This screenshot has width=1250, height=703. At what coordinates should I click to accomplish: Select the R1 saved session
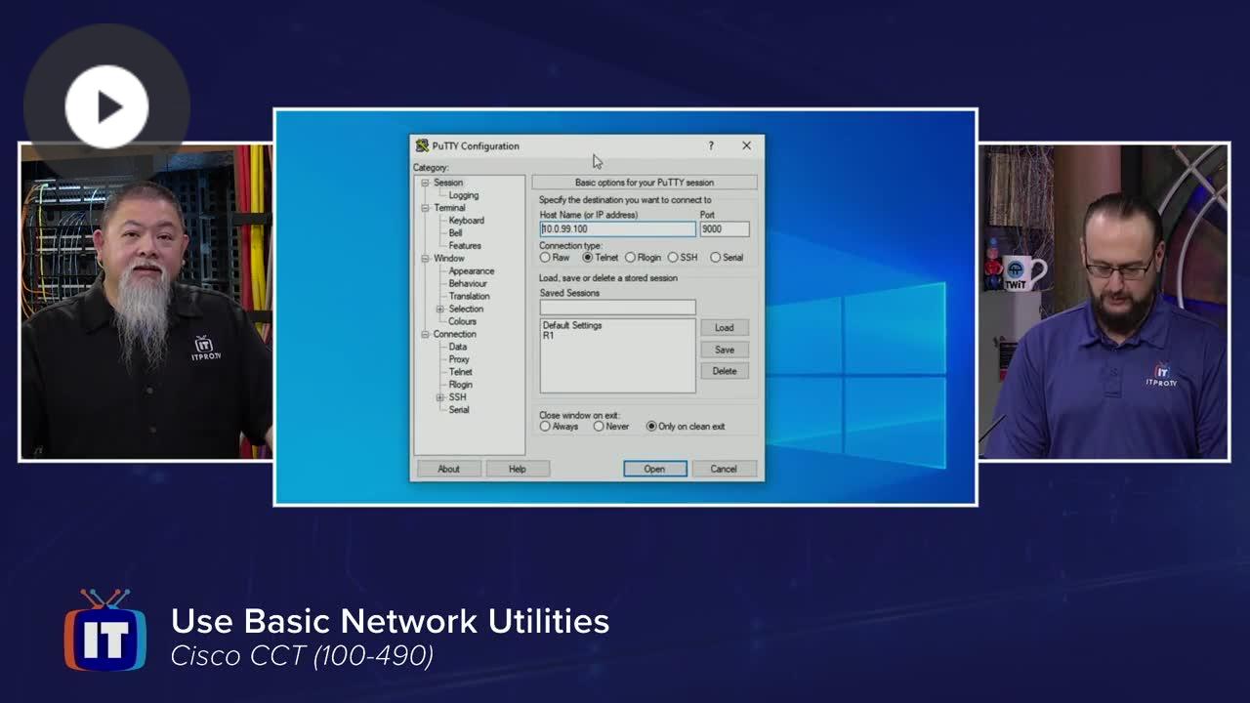click(x=549, y=335)
